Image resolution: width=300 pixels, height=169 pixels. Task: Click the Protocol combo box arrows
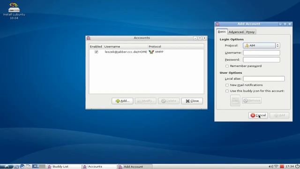click(277, 46)
